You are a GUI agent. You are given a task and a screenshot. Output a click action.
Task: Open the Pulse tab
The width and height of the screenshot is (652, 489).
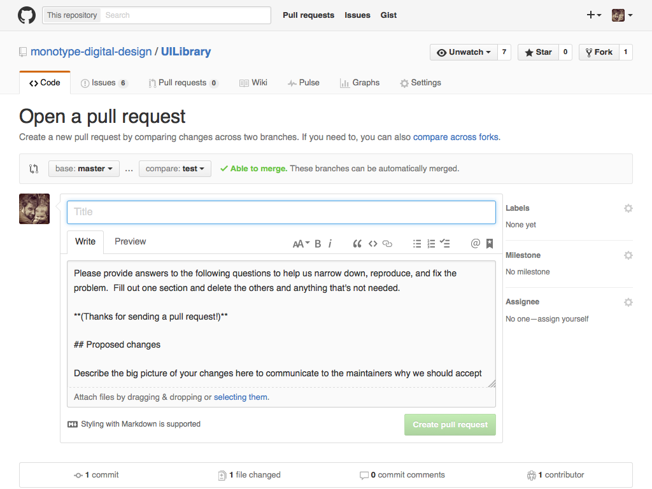(304, 83)
